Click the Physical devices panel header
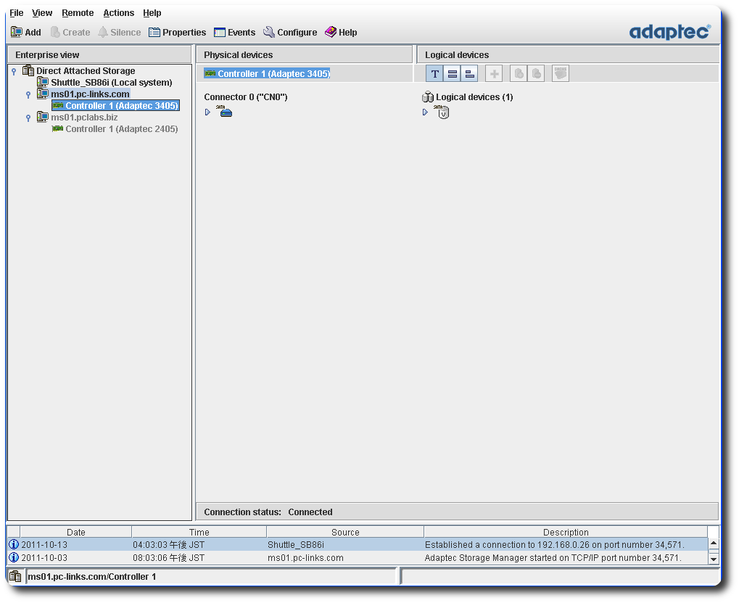 (304, 54)
